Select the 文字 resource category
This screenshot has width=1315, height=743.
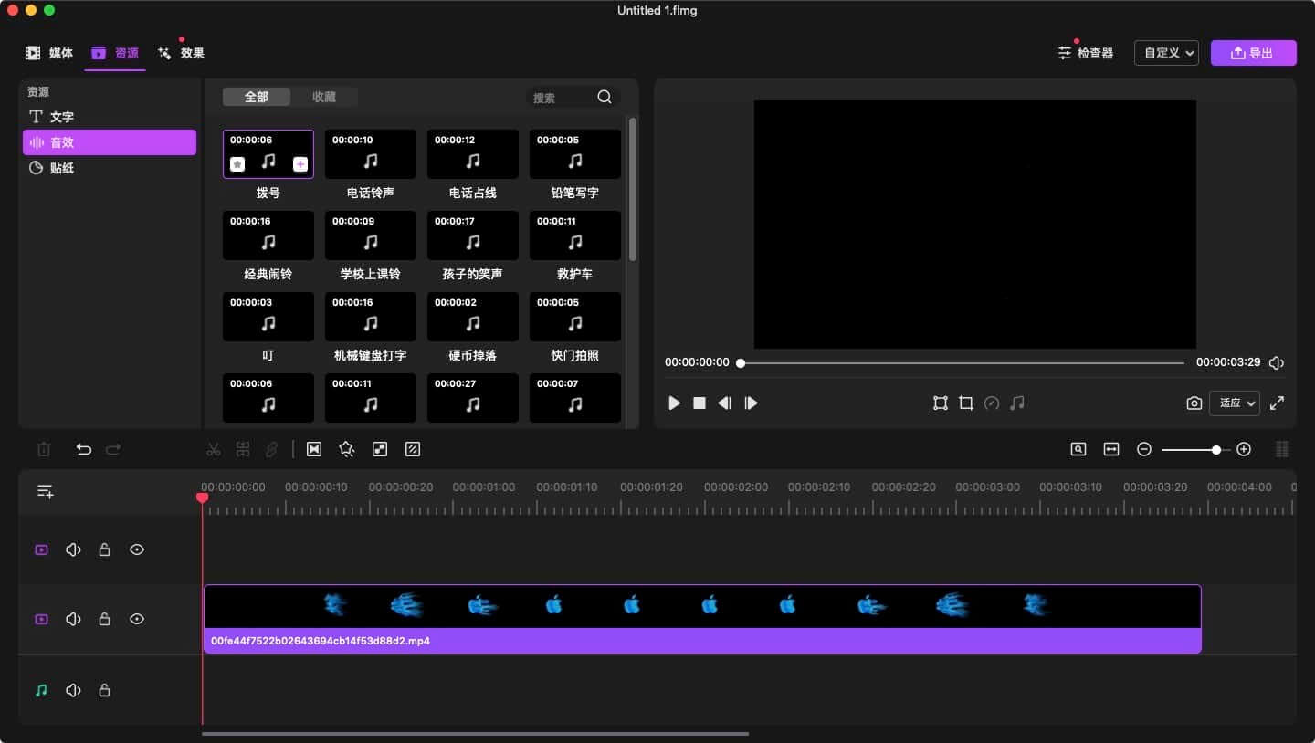110,117
